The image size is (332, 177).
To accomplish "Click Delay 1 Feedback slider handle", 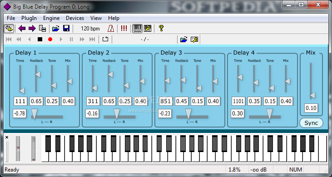I will coord(38,74).
